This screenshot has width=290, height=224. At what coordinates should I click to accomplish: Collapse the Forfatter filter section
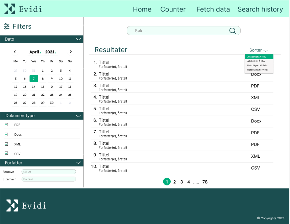click(78, 163)
